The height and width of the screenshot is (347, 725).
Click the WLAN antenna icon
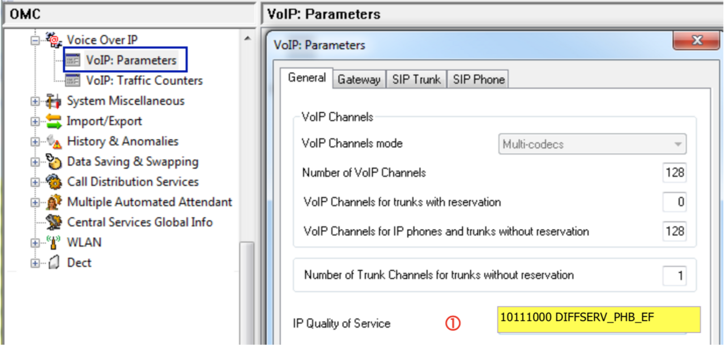(54, 242)
